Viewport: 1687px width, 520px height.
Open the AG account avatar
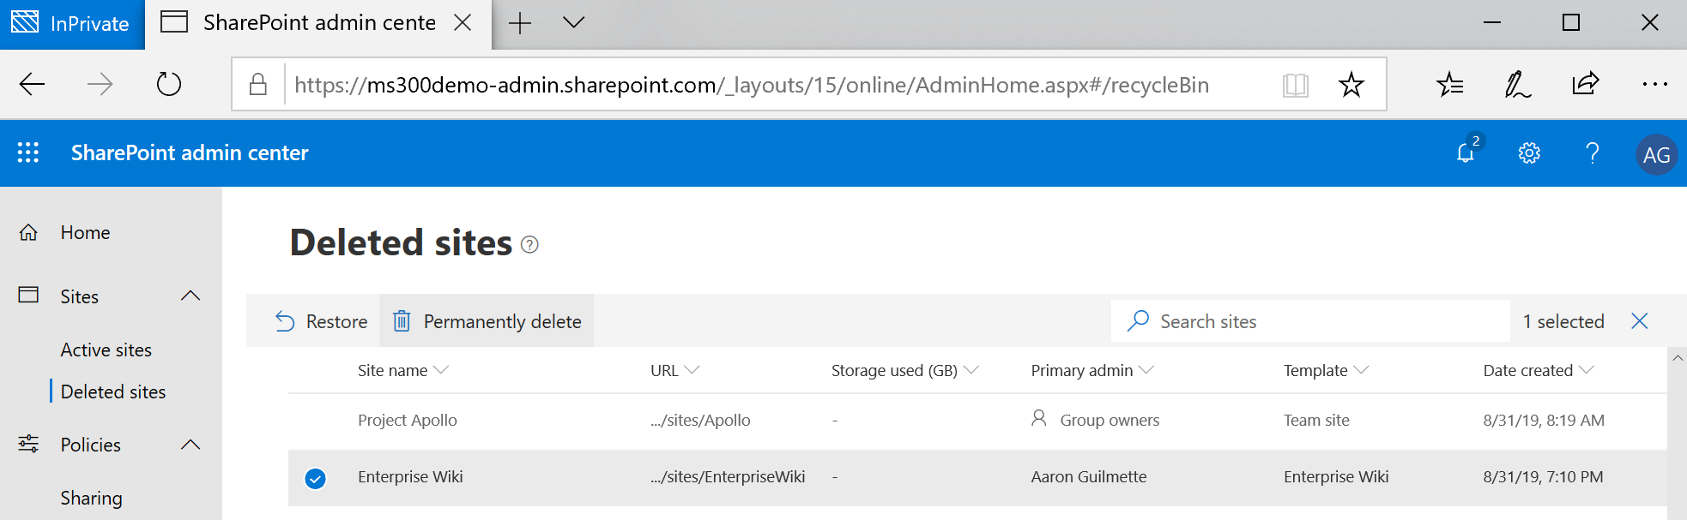(x=1655, y=155)
